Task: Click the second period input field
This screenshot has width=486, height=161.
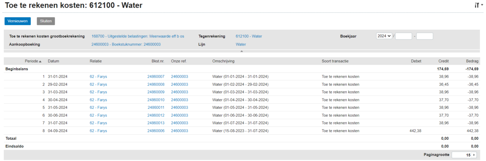Action: [x=424, y=36]
